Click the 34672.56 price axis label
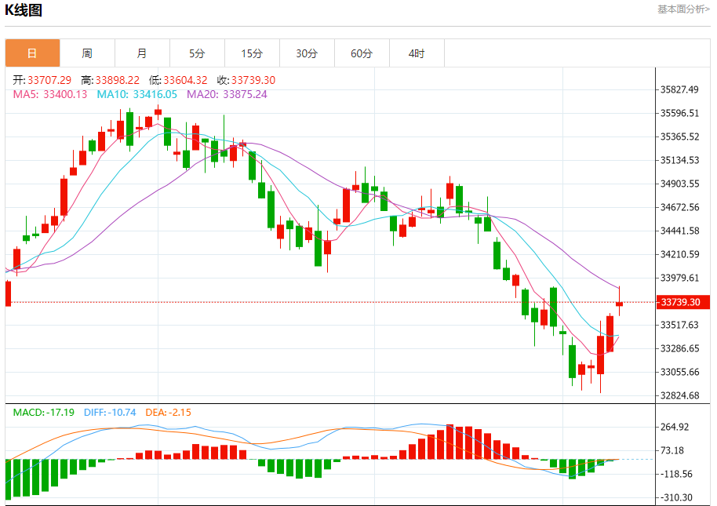717x506 pixels. (x=679, y=208)
